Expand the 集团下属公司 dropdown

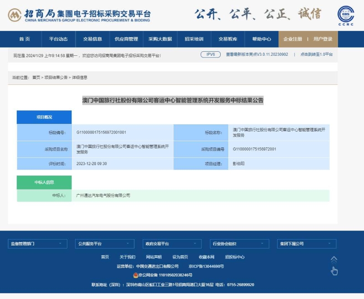pyautogui.click(x=307, y=244)
